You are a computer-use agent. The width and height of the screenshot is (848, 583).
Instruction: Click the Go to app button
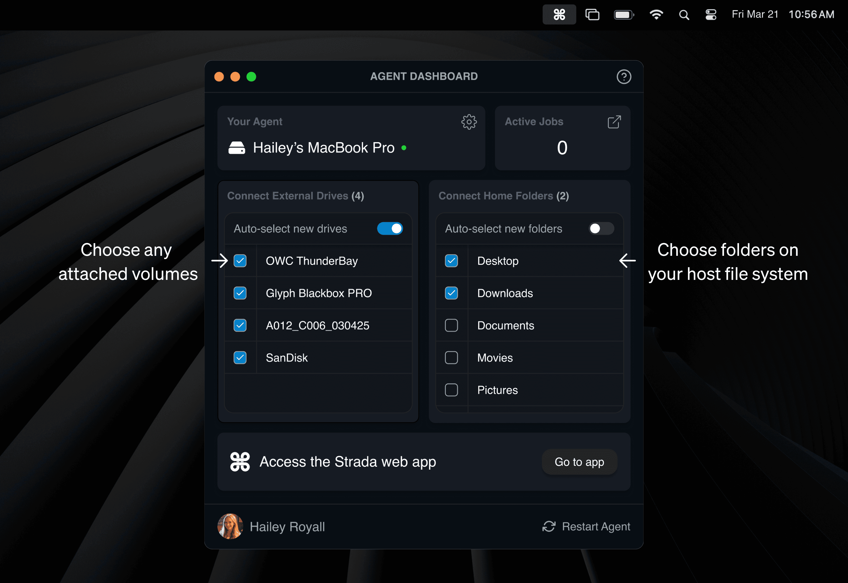[x=579, y=462]
